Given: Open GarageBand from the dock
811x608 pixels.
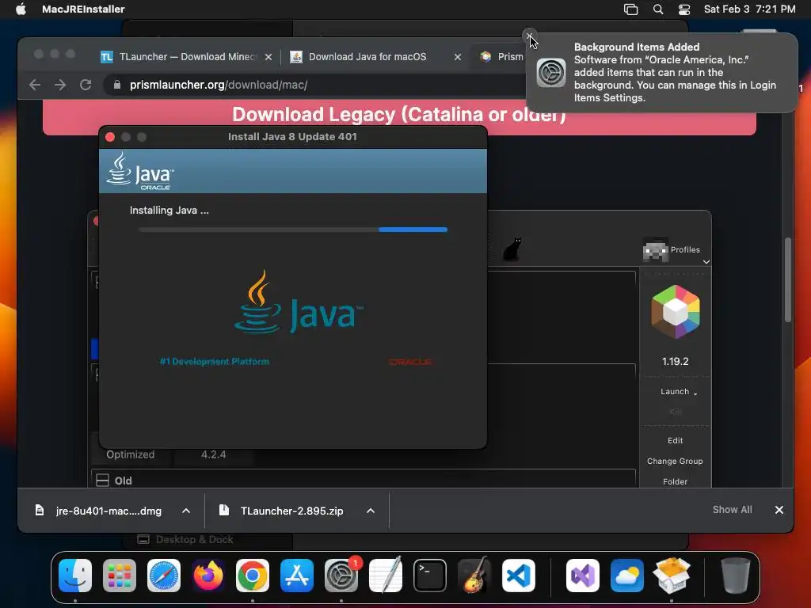Looking at the screenshot, I should coord(474,576).
